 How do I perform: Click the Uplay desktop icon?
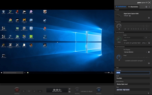[x=31, y=29]
